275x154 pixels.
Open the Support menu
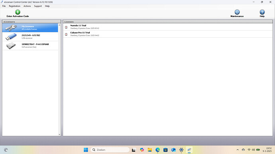click(x=38, y=6)
